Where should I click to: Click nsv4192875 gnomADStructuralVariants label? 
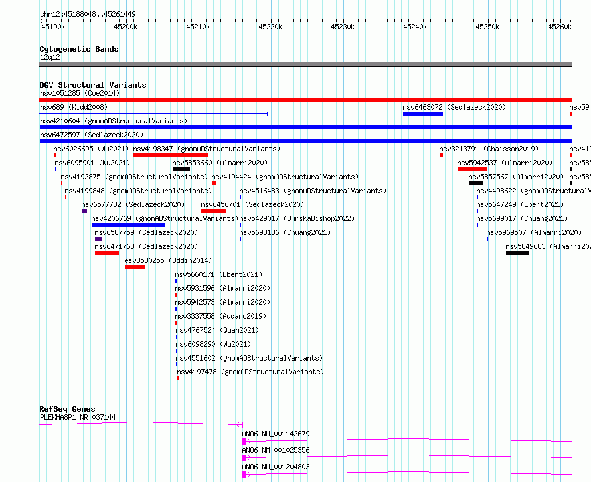coord(134,177)
